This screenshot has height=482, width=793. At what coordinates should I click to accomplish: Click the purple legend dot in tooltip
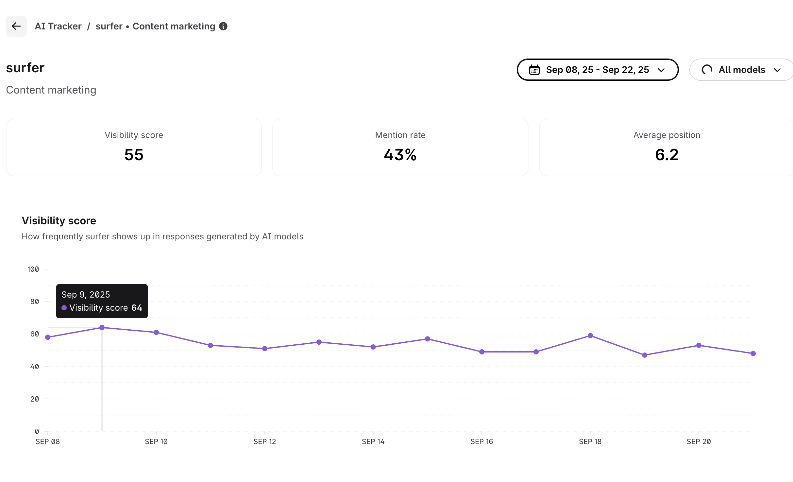click(x=64, y=308)
